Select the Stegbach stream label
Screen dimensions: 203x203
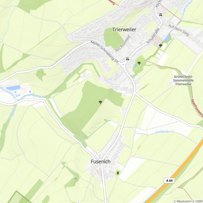[12, 112]
